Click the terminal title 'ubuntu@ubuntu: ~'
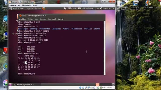This screenshot has width=161, height=90. click(x=37, y=15)
